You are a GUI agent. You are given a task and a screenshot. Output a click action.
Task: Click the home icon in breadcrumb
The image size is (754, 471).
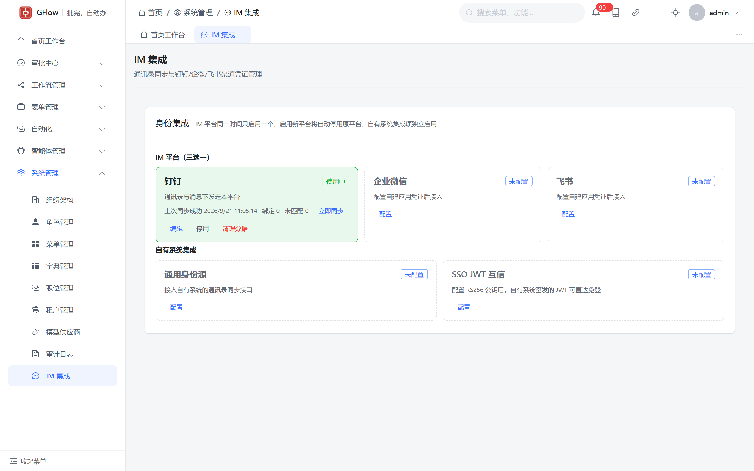[x=142, y=13]
